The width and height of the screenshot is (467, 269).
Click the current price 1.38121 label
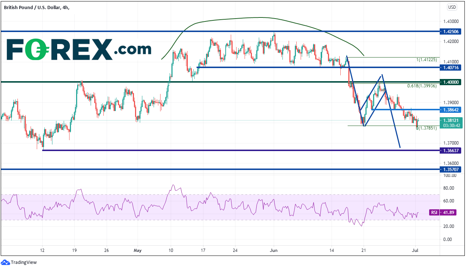click(x=451, y=120)
